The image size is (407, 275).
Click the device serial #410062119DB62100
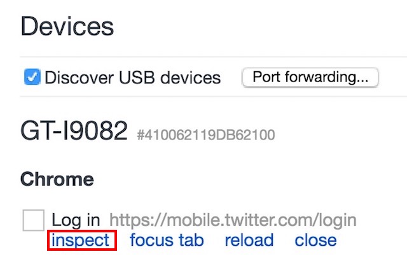pos(206,135)
